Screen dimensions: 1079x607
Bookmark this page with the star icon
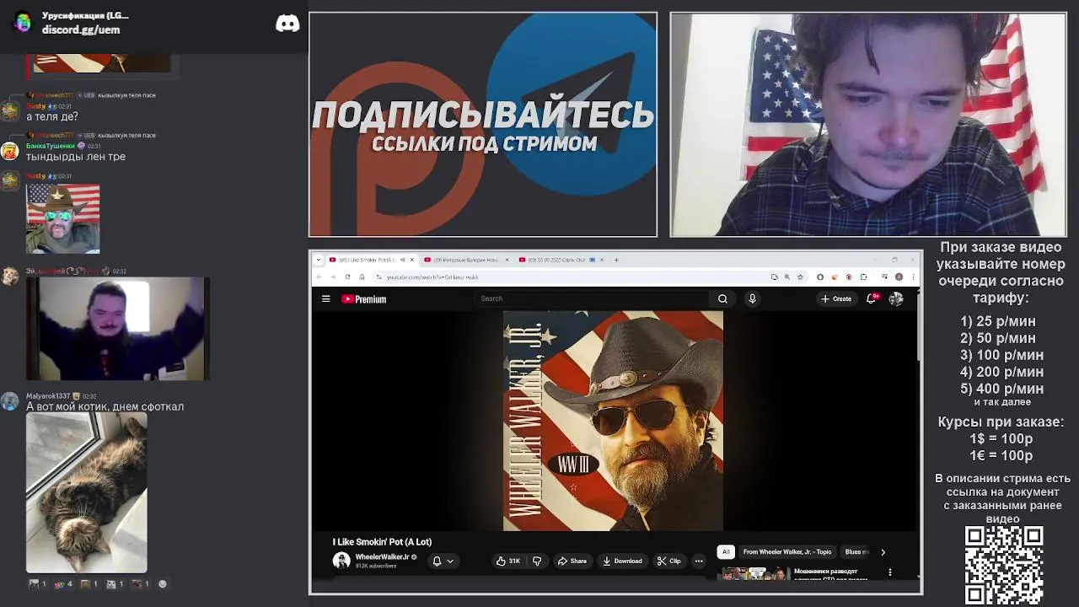(801, 277)
